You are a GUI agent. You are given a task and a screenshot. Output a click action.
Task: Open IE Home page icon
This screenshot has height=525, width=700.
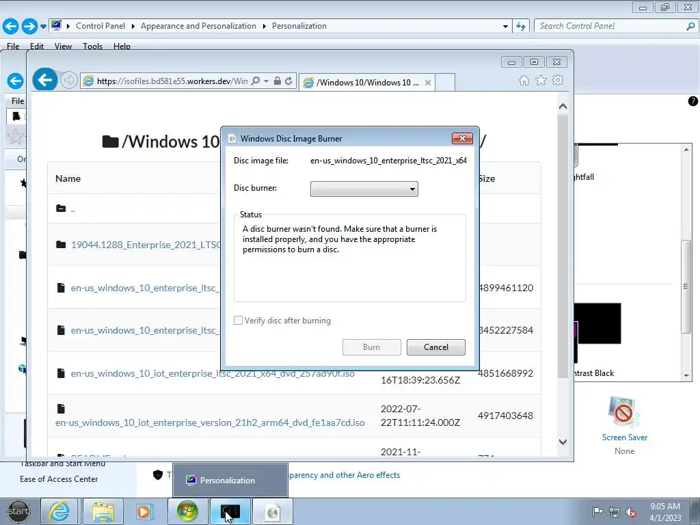tap(524, 81)
